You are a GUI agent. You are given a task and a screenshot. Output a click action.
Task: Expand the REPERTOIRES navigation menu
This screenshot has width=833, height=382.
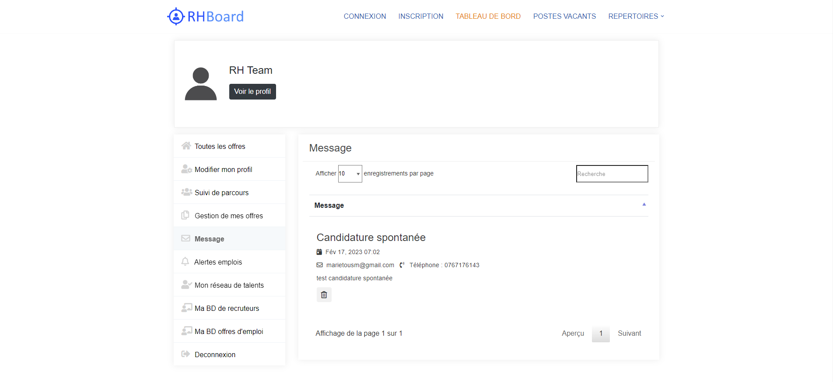(x=636, y=16)
